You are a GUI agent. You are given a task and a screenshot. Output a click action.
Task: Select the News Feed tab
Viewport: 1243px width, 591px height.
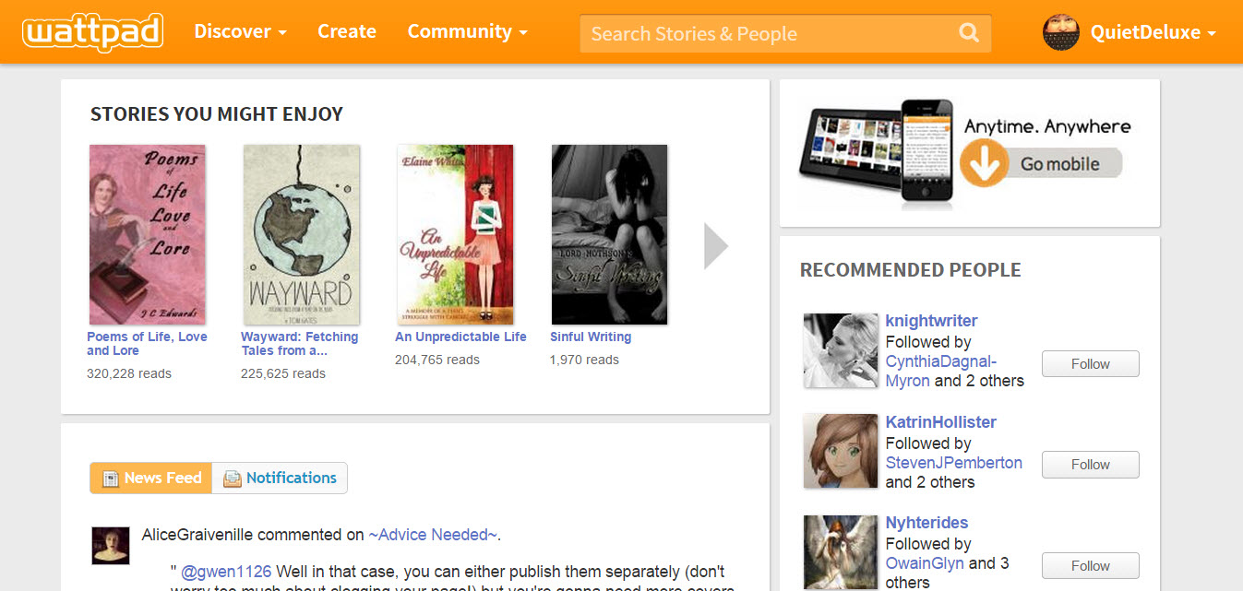click(151, 478)
